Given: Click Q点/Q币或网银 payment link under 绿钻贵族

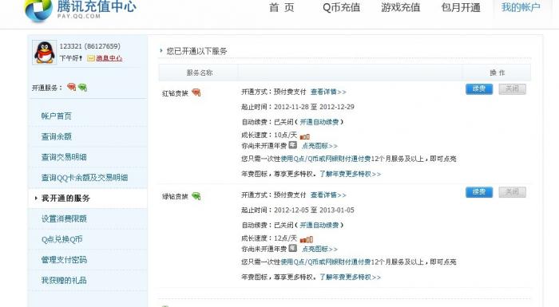Looking at the screenshot, I should (x=326, y=262).
